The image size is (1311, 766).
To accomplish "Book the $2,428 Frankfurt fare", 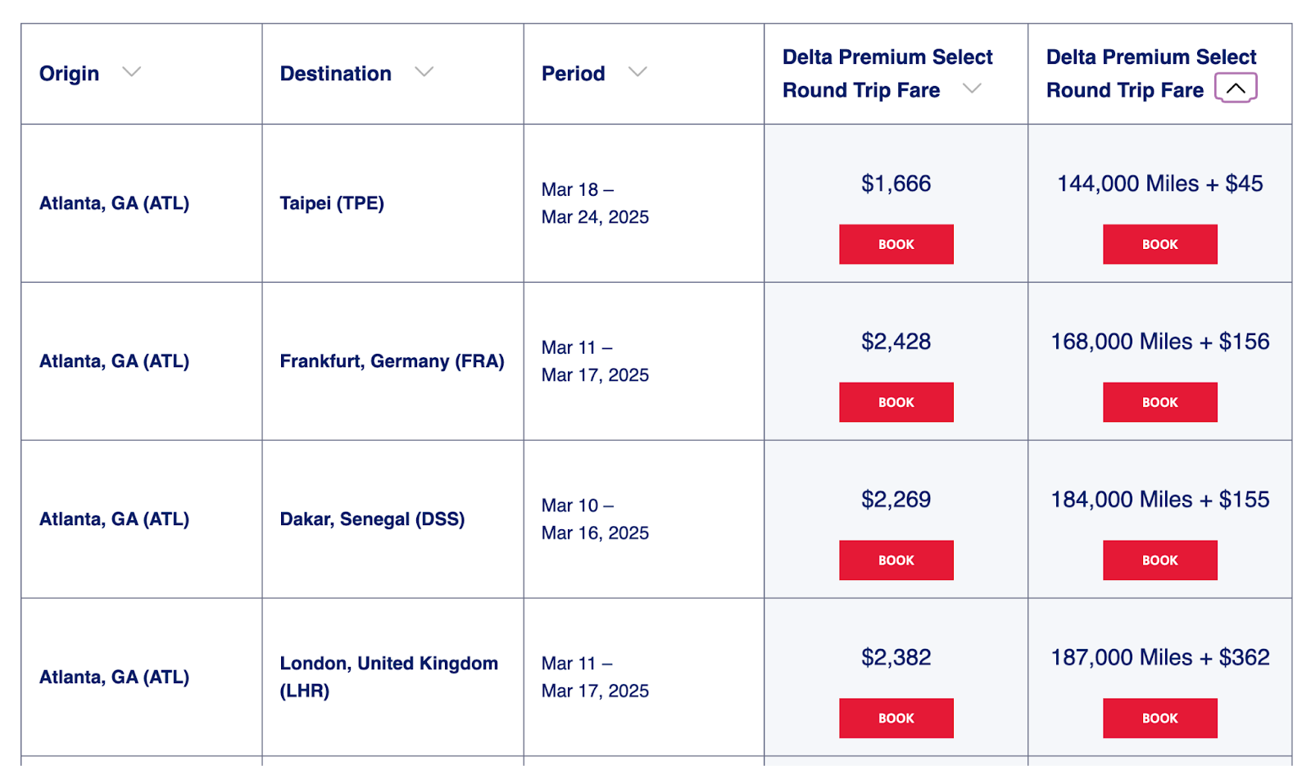I will point(896,402).
